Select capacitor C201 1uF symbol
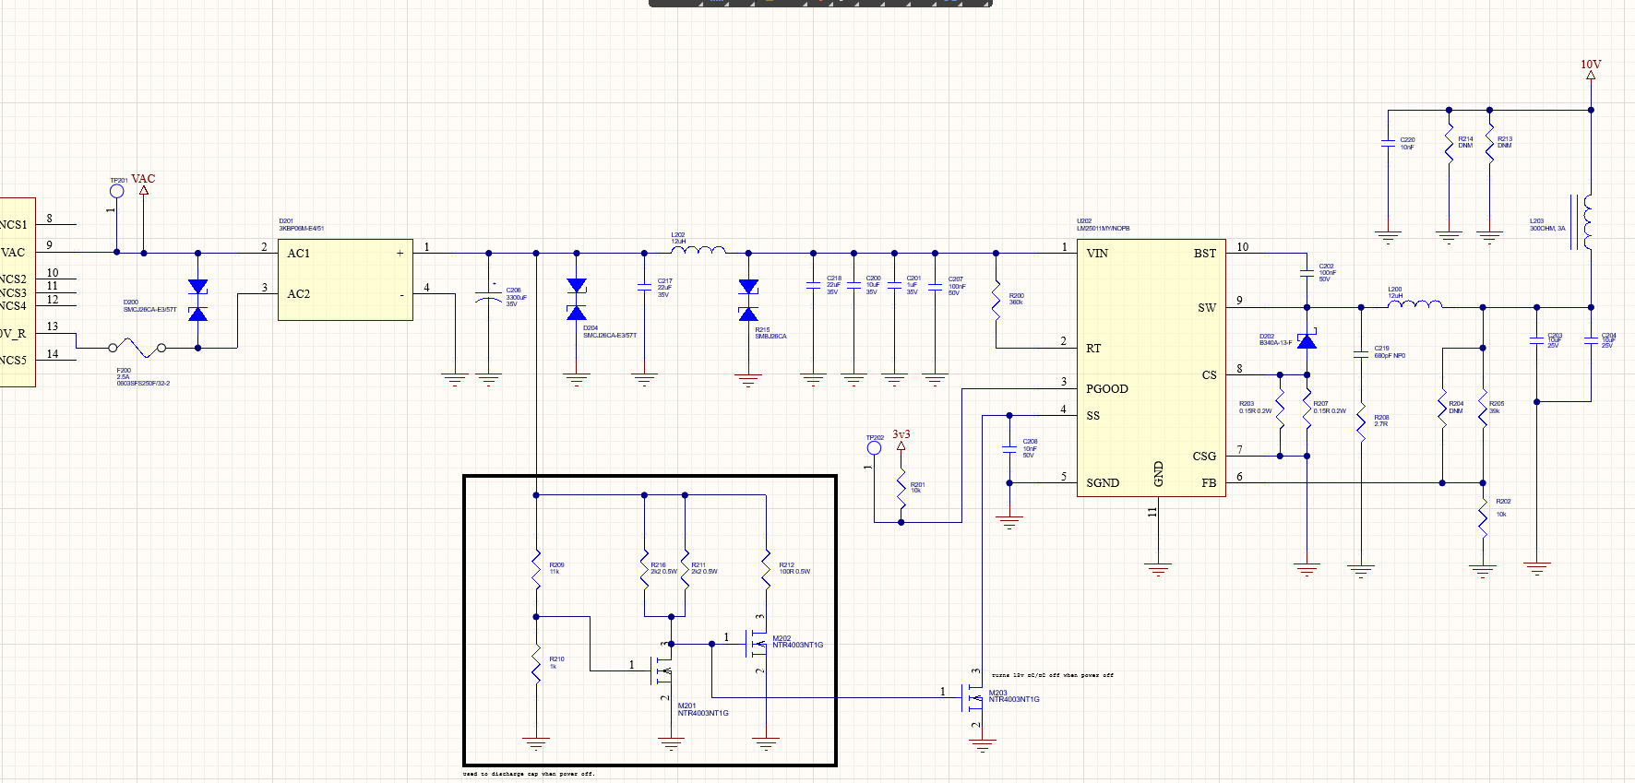1635x783 pixels. coord(894,286)
